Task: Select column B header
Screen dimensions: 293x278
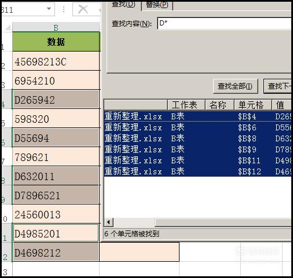Action: tap(56, 27)
